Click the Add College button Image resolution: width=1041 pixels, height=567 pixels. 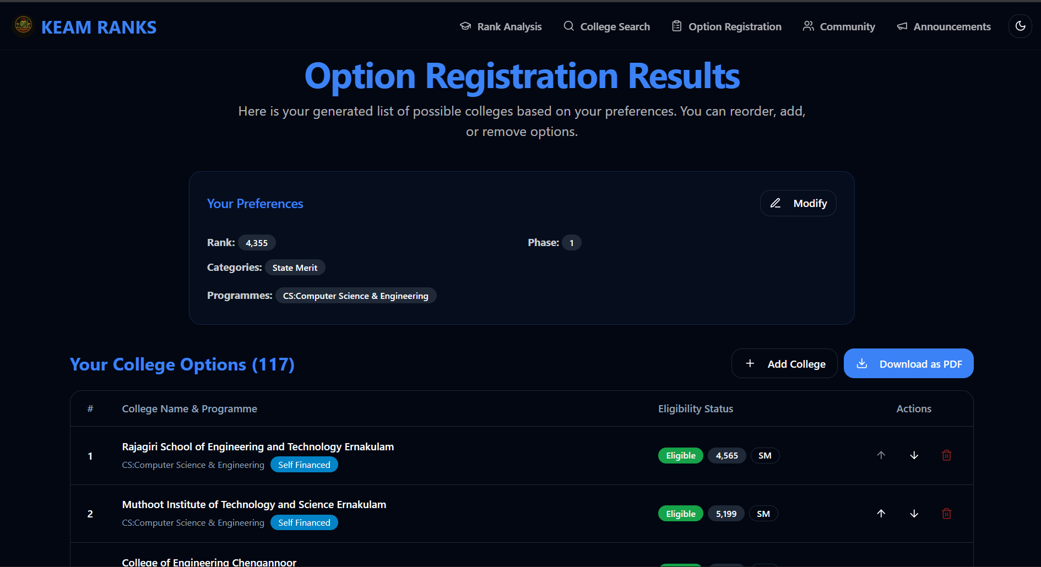[x=784, y=363]
